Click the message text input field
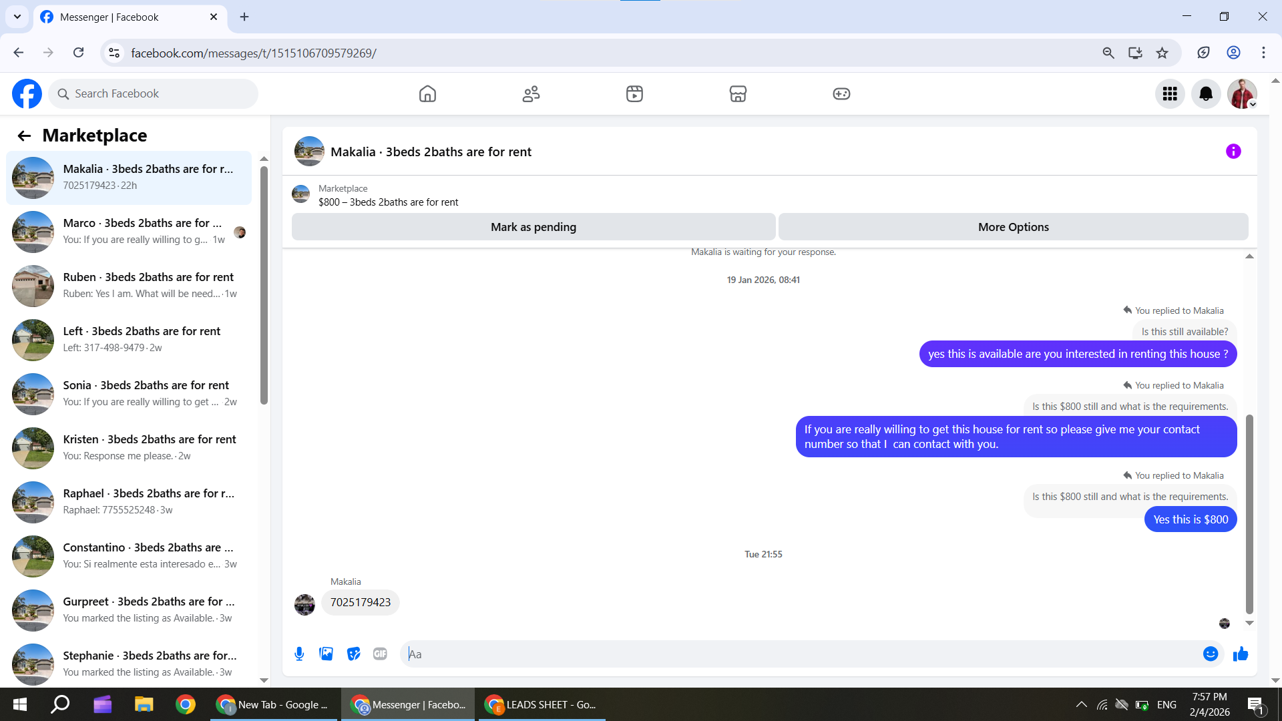 pyautogui.click(x=801, y=654)
